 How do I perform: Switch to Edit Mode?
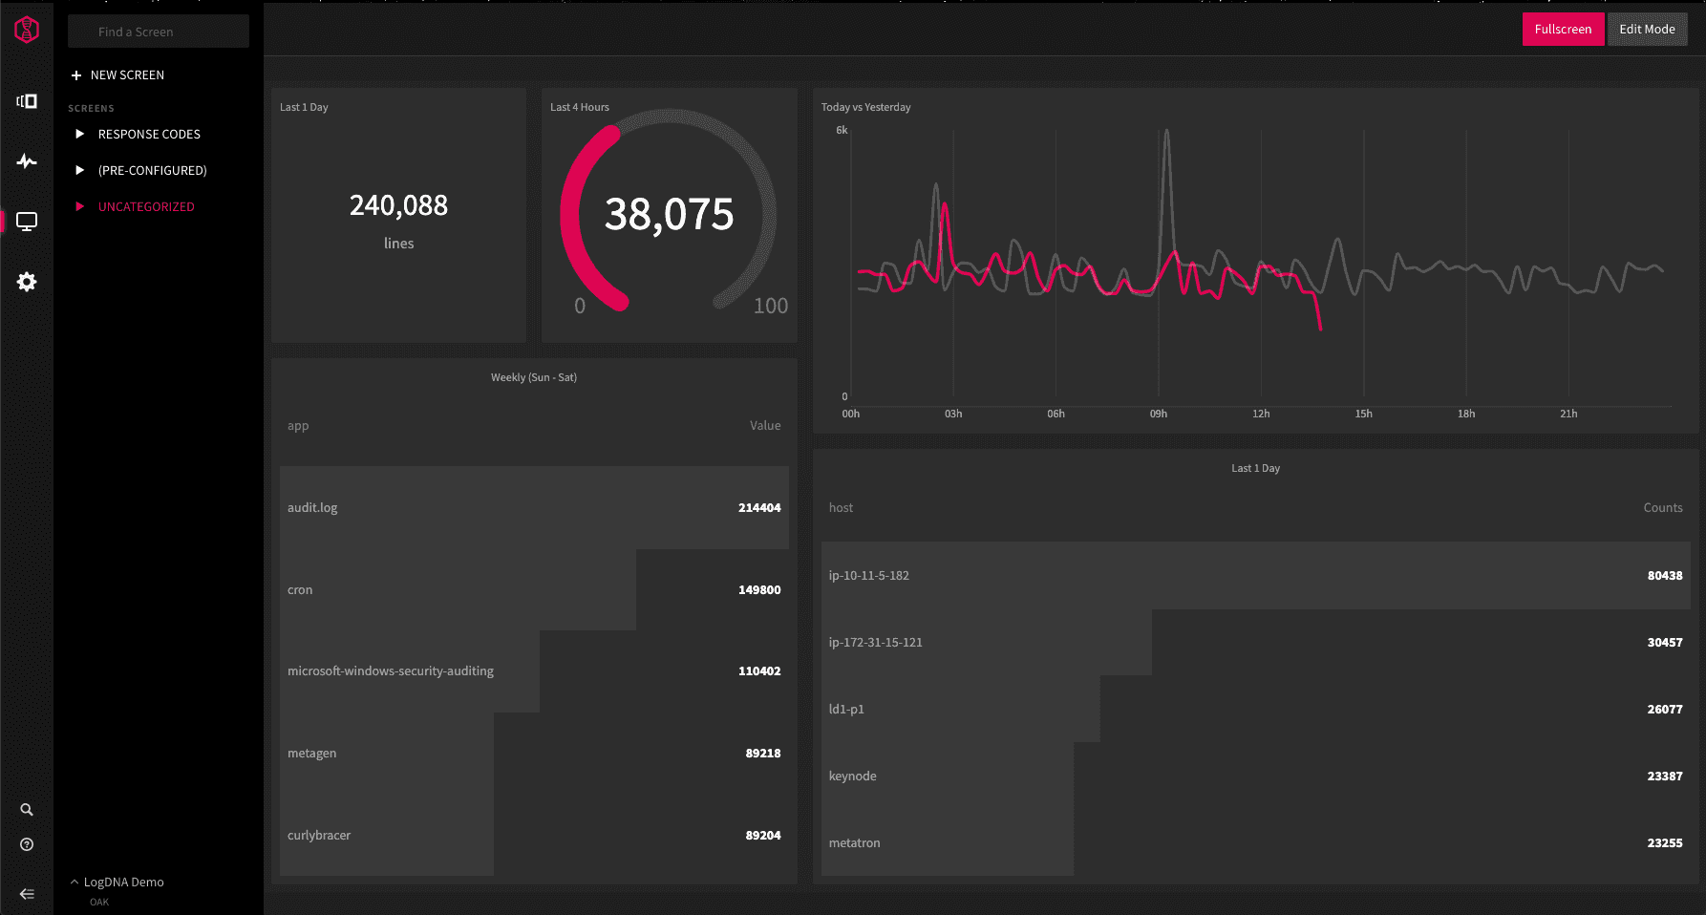tap(1647, 30)
